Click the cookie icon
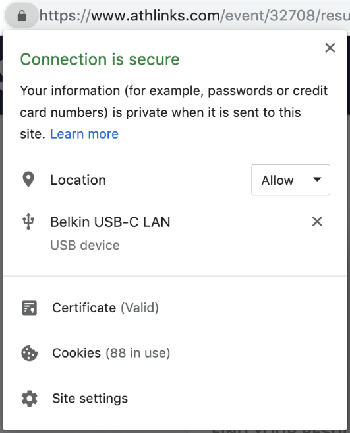 pos(29,353)
